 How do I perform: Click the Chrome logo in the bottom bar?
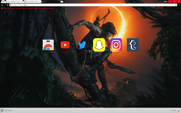click(x=7, y=110)
